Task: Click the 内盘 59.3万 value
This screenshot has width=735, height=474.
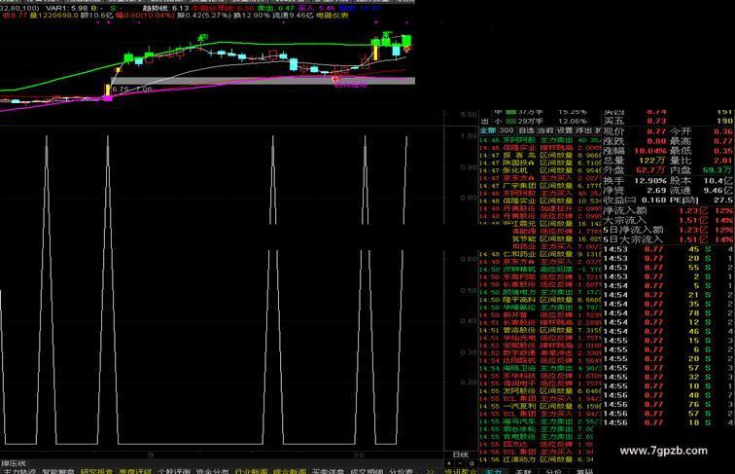Action: click(x=717, y=170)
